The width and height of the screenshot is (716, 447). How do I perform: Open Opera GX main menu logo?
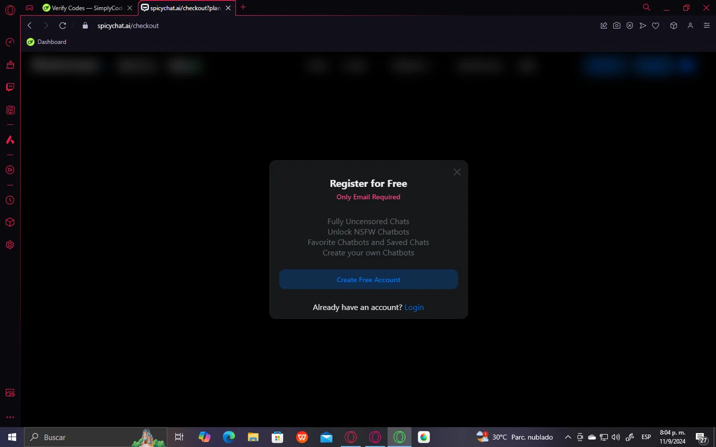click(10, 10)
